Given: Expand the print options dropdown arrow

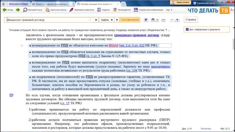Looking at the screenshot, I should 157,20.
